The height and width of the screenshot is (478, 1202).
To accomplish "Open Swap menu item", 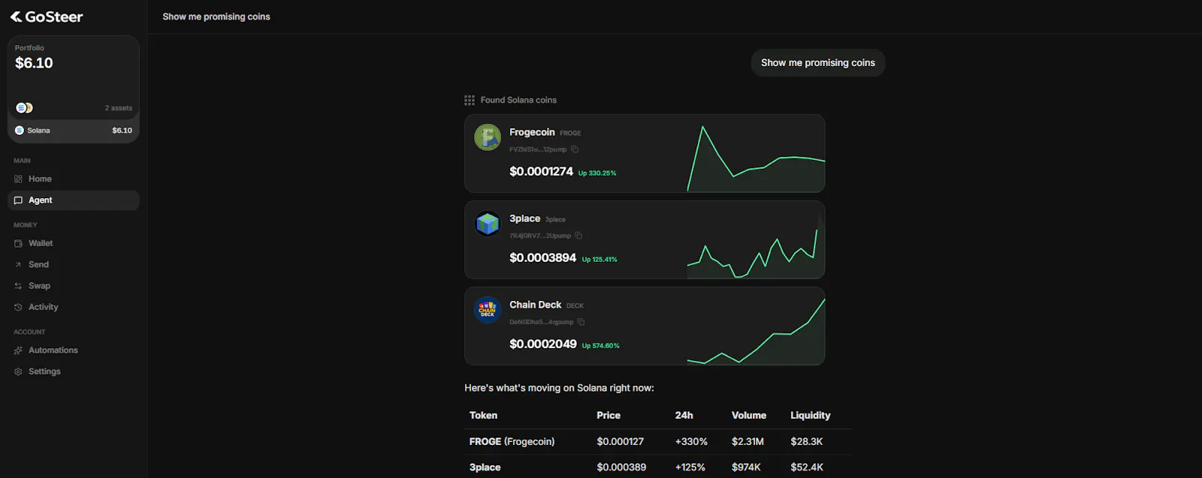I will tap(74, 286).
